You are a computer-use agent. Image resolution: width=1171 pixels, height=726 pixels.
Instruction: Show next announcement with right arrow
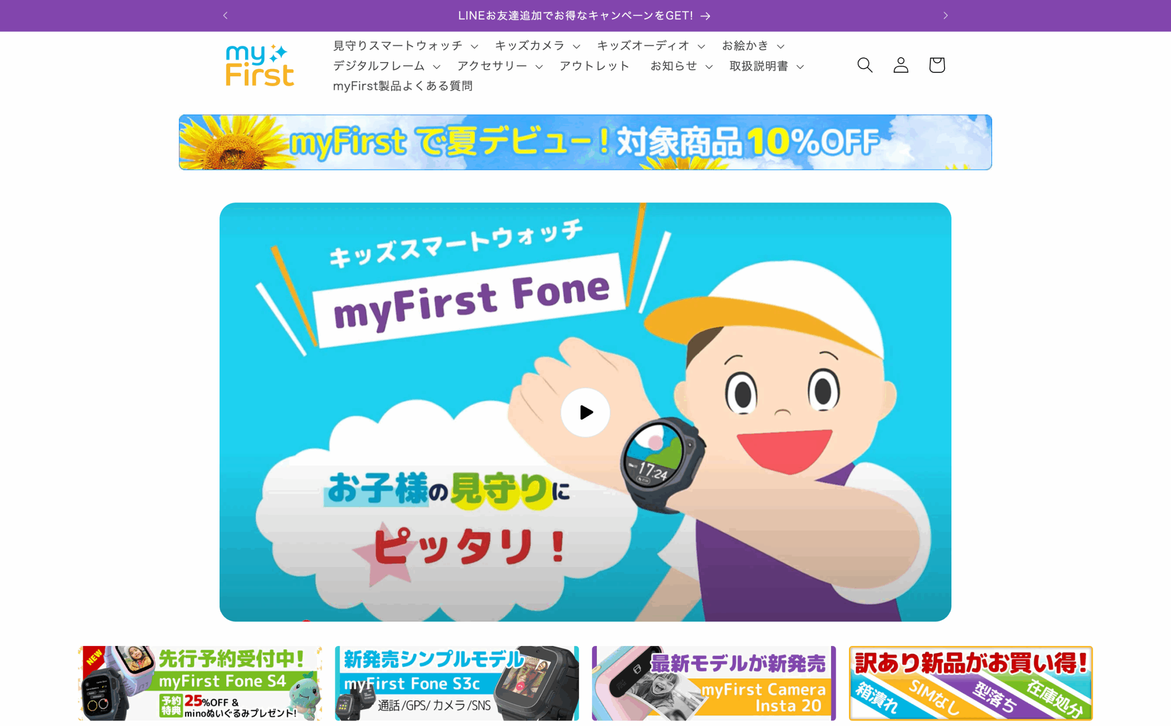(945, 16)
